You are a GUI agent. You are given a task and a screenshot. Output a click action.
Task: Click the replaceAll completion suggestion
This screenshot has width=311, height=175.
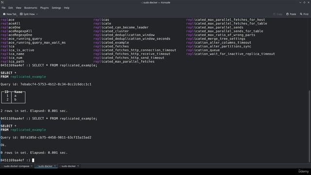click(x=10, y=23)
